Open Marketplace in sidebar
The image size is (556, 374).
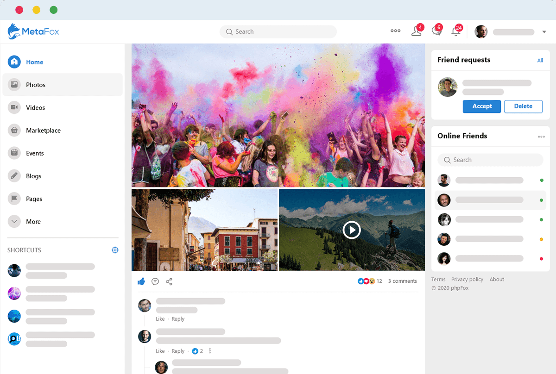click(x=63, y=131)
